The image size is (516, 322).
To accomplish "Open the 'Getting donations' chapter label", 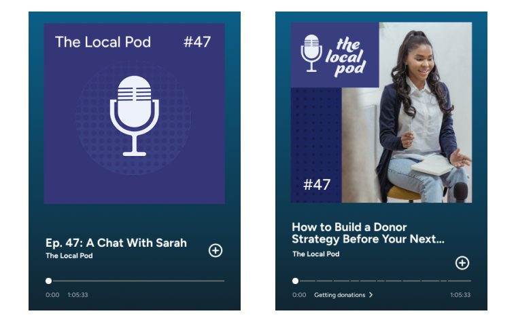I will tap(340, 295).
